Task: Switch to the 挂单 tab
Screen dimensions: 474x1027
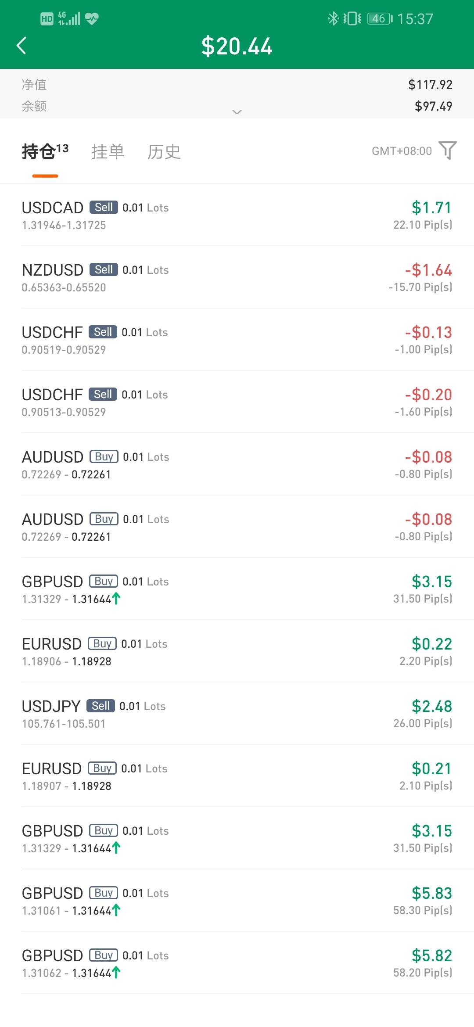Action: pos(108,152)
